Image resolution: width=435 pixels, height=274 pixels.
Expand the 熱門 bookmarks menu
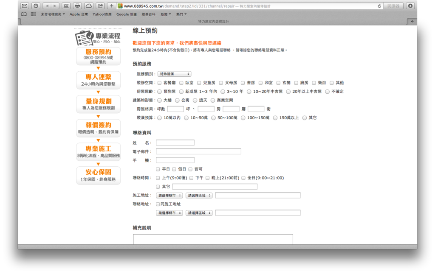(x=181, y=14)
